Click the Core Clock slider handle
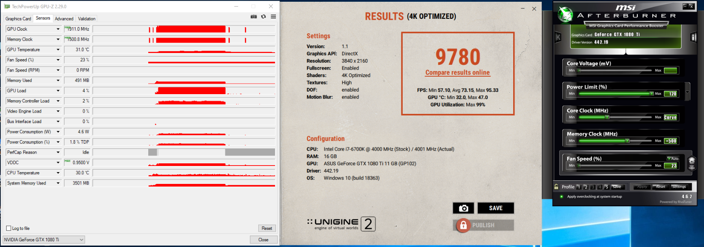 tap(607, 117)
